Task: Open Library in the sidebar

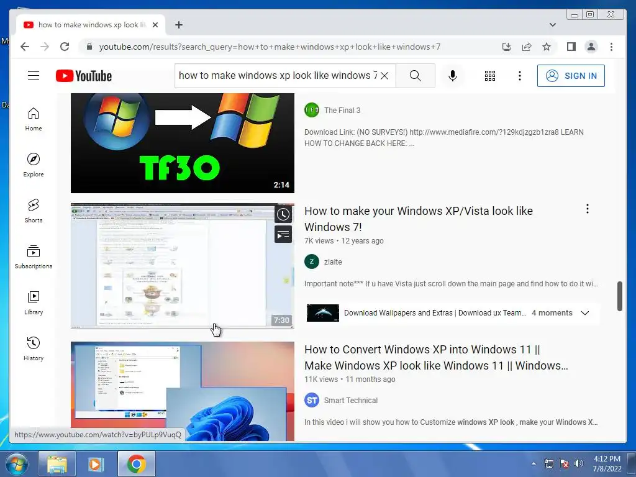Action: click(x=34, y=303)
